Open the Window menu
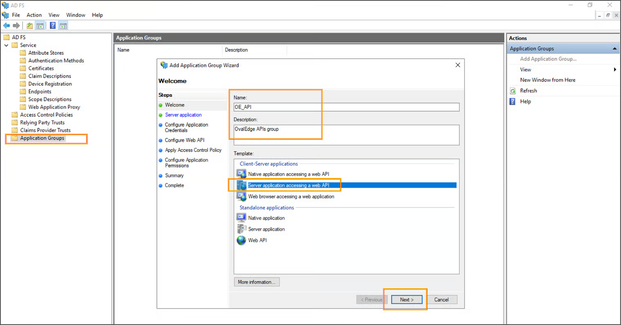The width and height of the screenshot is (621, 325). coord(76,15)
